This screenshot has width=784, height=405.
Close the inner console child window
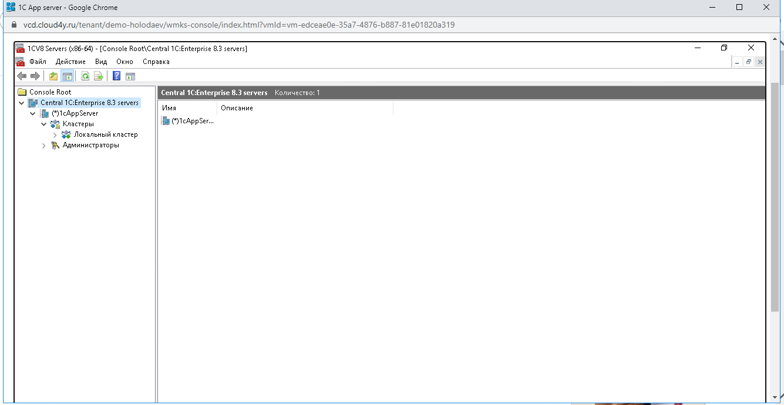click(760, 62)
